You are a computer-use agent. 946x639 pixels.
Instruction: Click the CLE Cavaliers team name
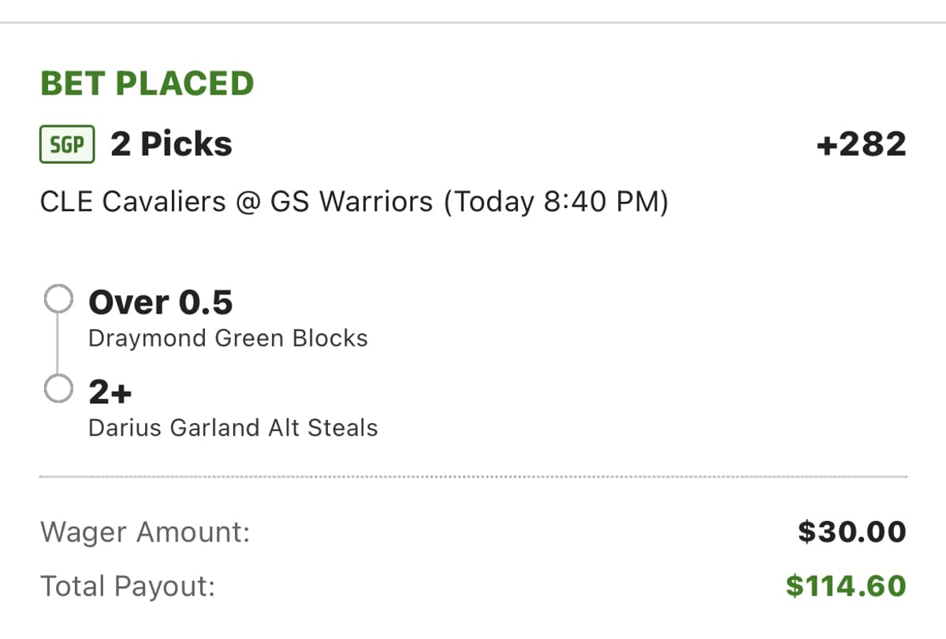pos(132,202)
